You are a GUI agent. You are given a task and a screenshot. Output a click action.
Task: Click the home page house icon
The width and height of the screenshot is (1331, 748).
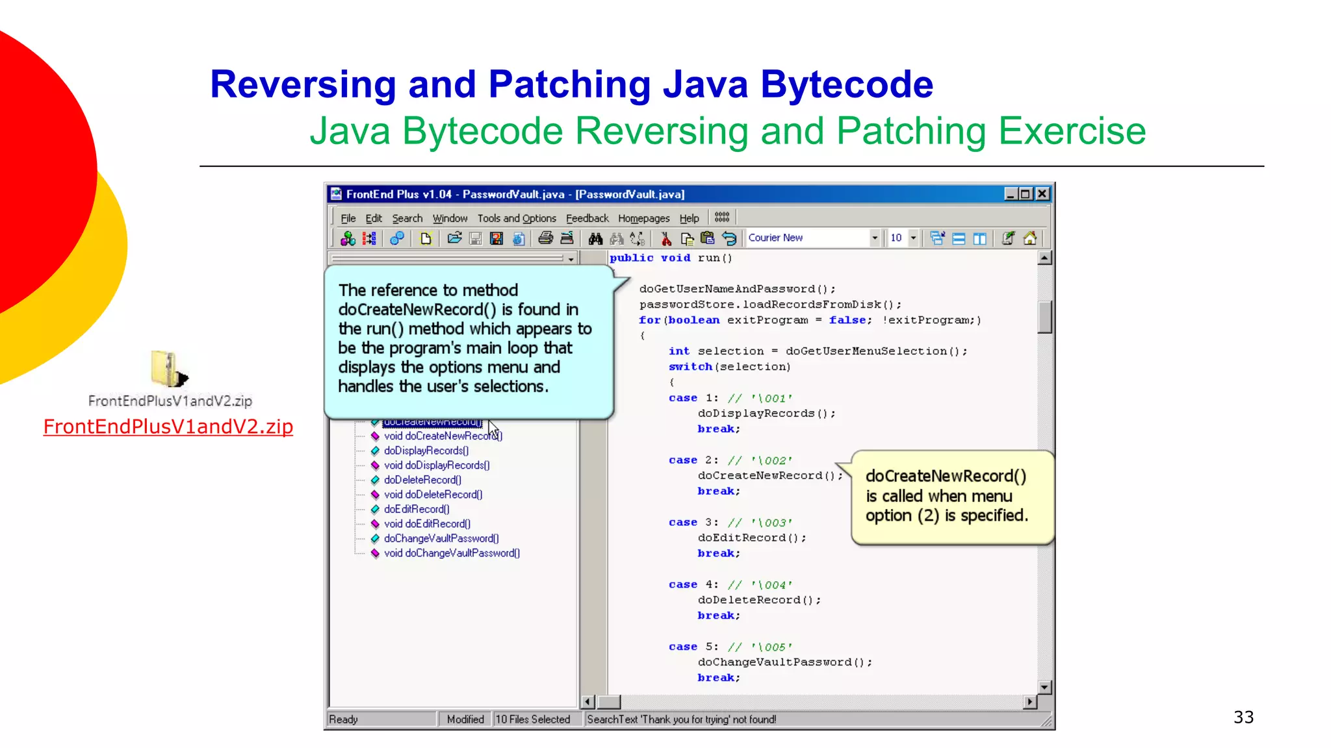(x=1029, y=238)
